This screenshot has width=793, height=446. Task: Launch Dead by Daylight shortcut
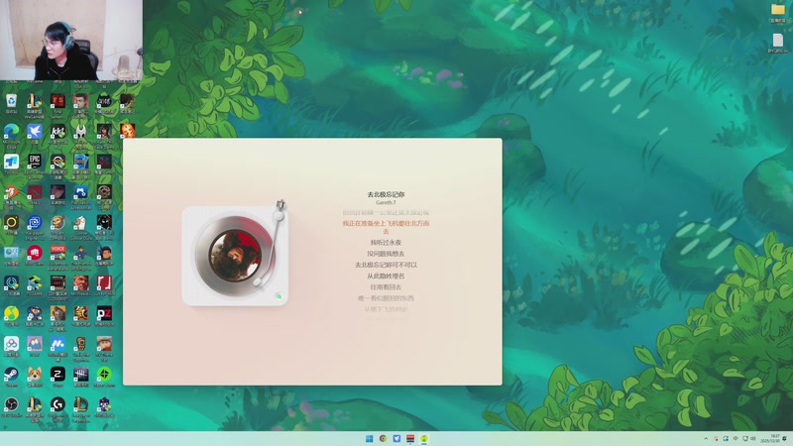tap(81, 375)
